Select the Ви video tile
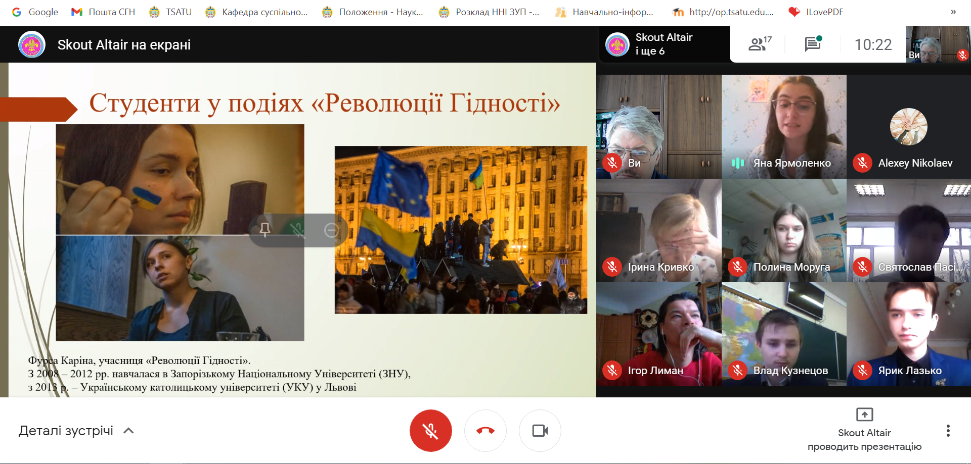Screen dimensions: 971x464 [659, 127]
